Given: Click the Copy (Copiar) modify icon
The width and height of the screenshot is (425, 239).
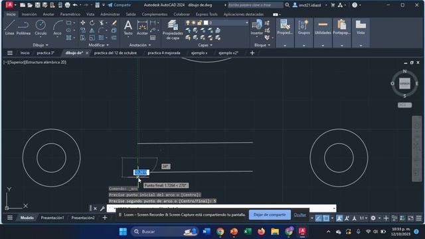Looking at the screenshot, I should click(82, 31).
